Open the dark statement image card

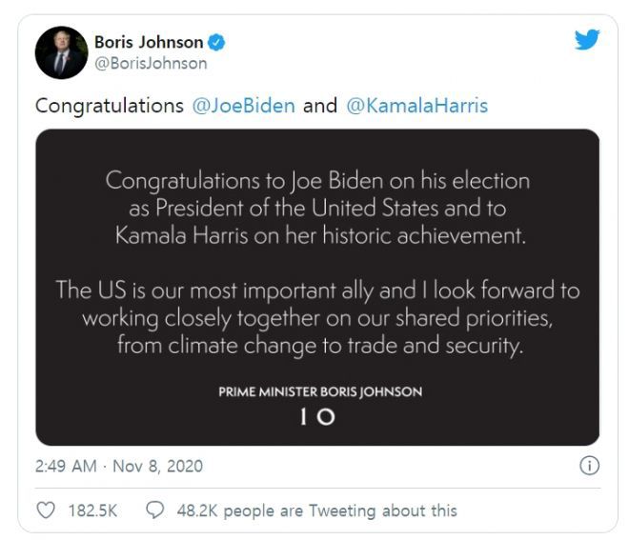click(x=317, y=286)
